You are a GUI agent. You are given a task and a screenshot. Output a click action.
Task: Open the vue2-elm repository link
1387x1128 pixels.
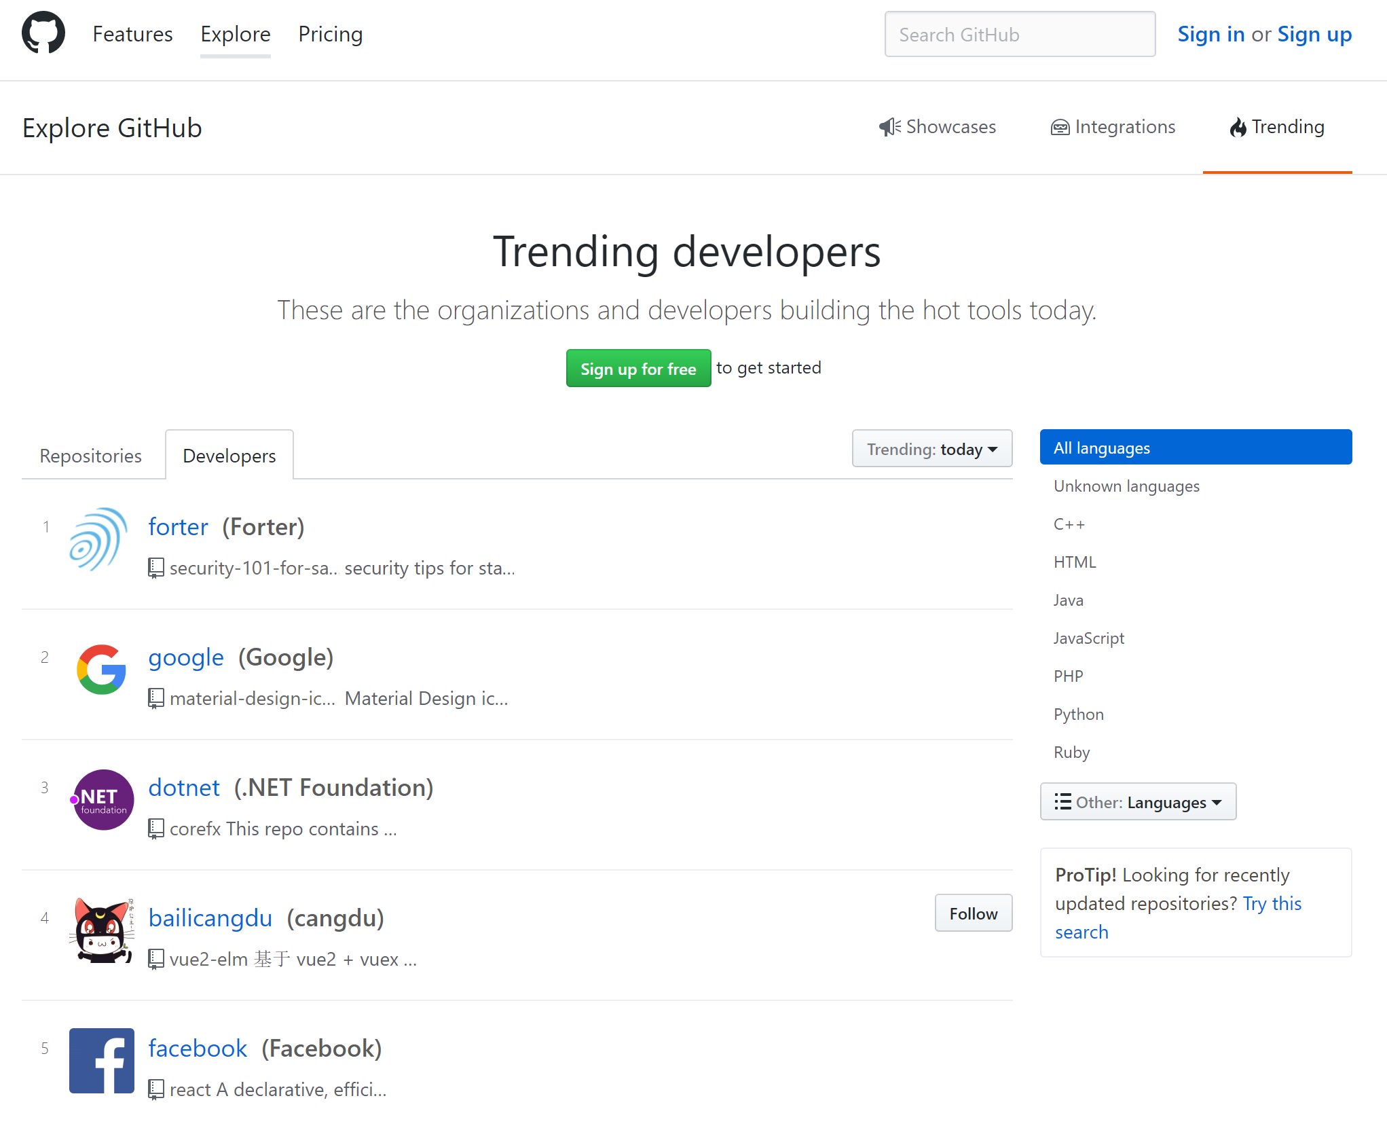[208, 959]
